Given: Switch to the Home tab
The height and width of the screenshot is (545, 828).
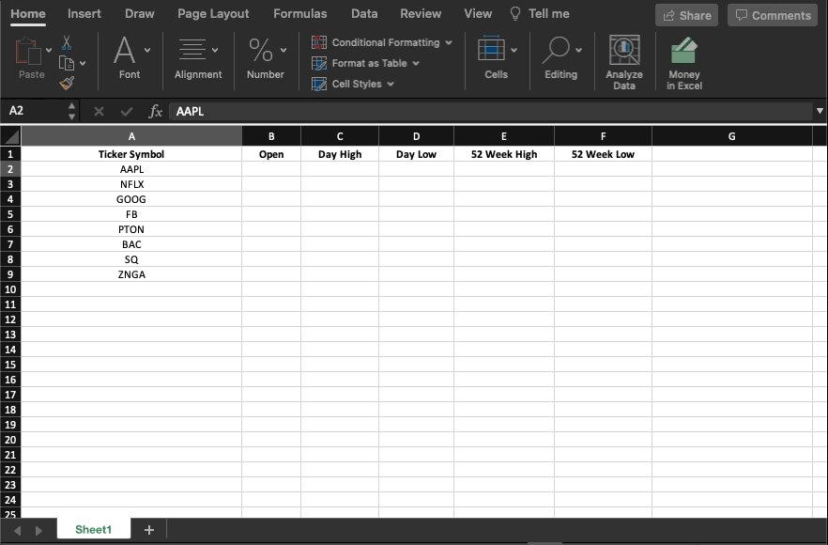Looking at the screenshot, I should 28,14.
